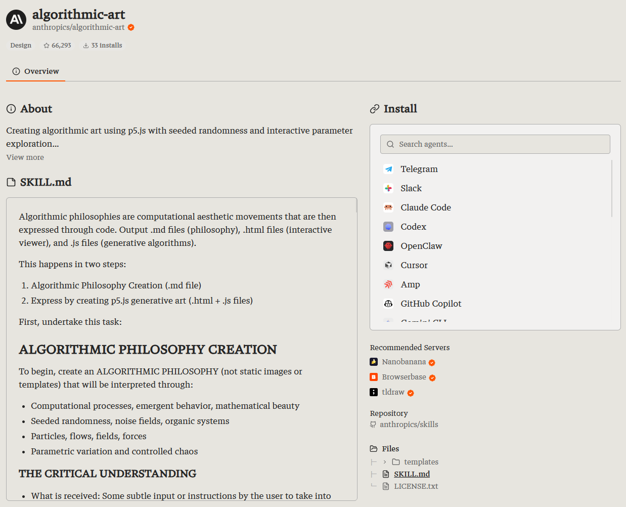Select LICENSE.txt in the Files tree

416,486
